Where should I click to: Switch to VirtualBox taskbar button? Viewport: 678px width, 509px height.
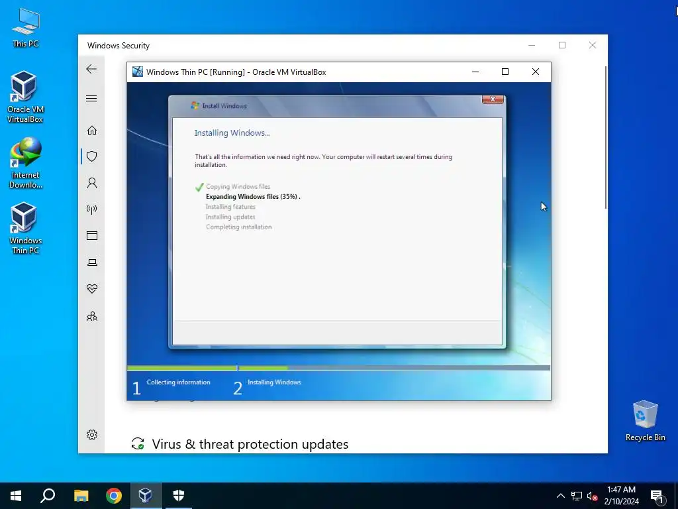[146, 496]
